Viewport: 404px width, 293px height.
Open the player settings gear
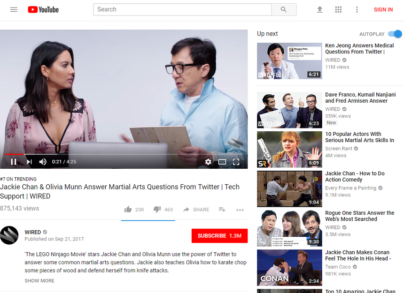tap(208, 162)
